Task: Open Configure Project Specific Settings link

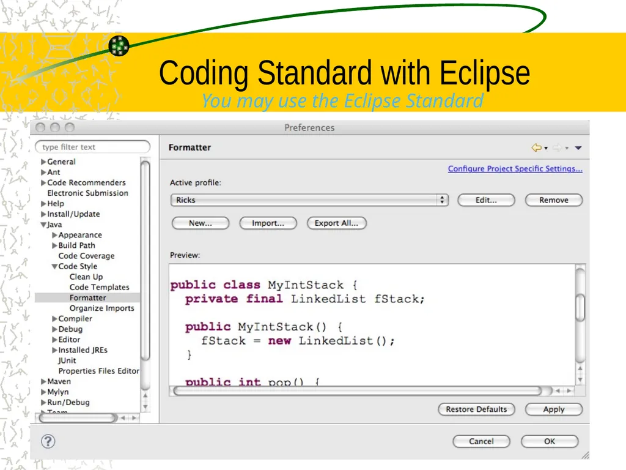Action: click(515, 169)
